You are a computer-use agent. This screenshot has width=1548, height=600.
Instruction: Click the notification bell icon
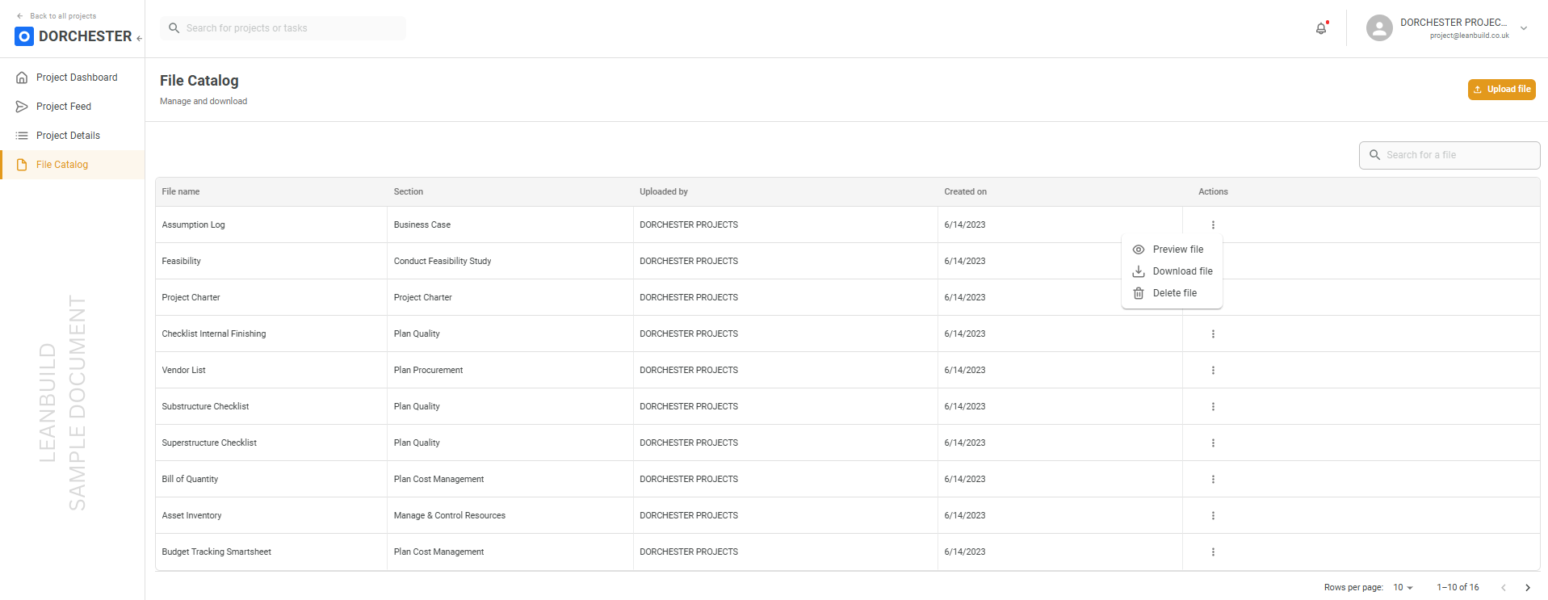tap(1321, 28)
